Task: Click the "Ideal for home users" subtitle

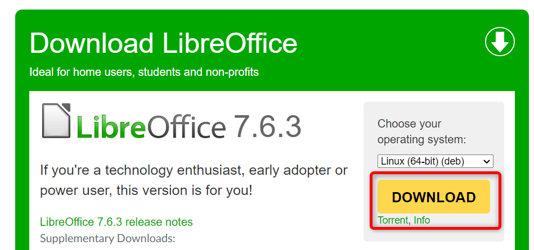Action: (x=144, y=72)
